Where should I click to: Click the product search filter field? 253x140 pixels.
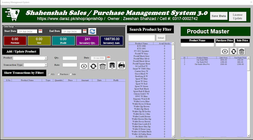(142, 38)
